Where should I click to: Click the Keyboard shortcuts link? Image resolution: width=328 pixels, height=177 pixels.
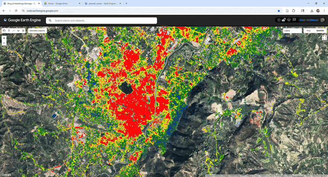214,175
